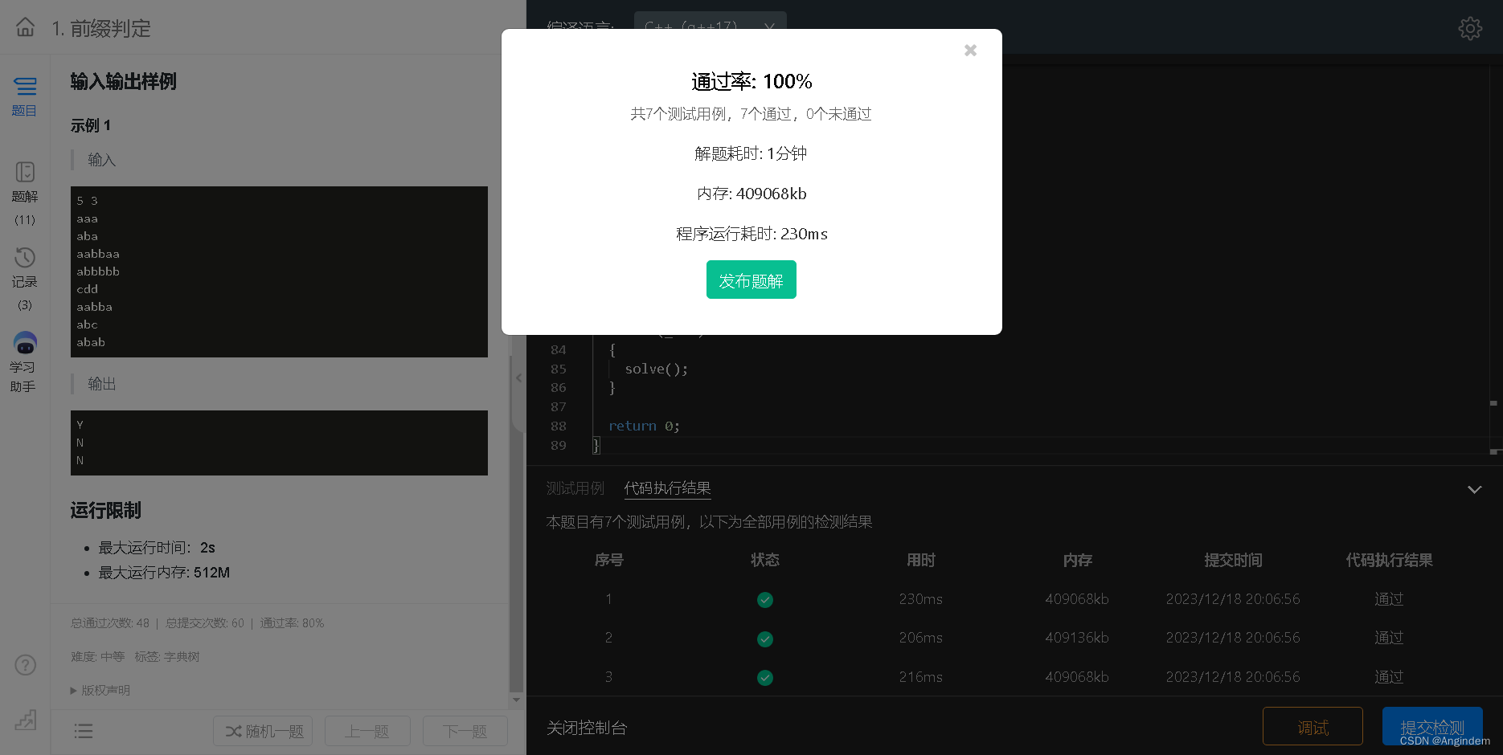
Task: Click the 调试 debug button
Action: click(x=1313, y=727)
